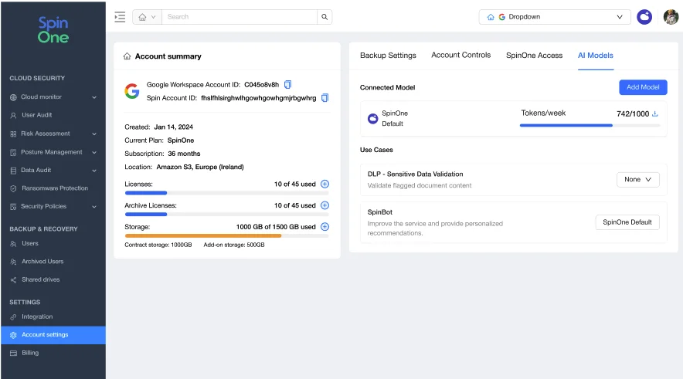683x379 pixels.
Task: Click the Data Audit document icon
Action: [x=13, y=170]
